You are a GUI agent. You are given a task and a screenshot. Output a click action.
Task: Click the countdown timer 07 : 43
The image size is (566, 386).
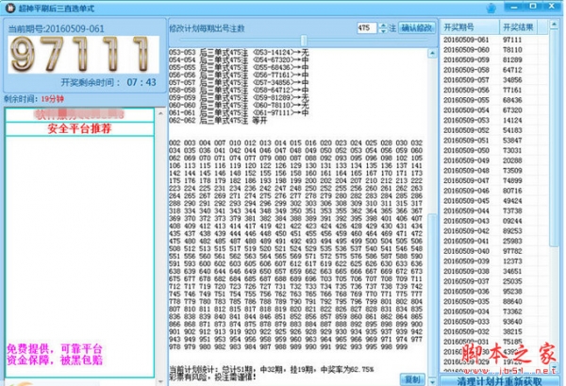(141, 82)
